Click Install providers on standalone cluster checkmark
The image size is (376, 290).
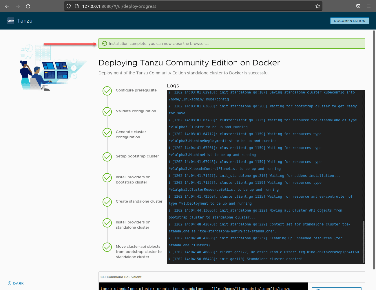107,223
